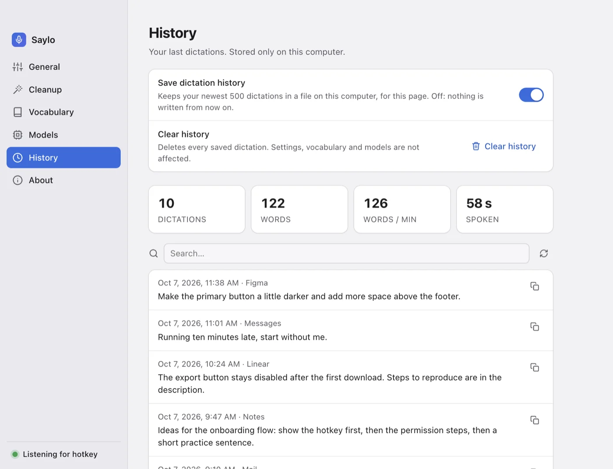This screenshot has width=613, height=469.
Task: Click 'Running ten minutes late' entry text
Action: pyautogui.click(x=243, y=337)
